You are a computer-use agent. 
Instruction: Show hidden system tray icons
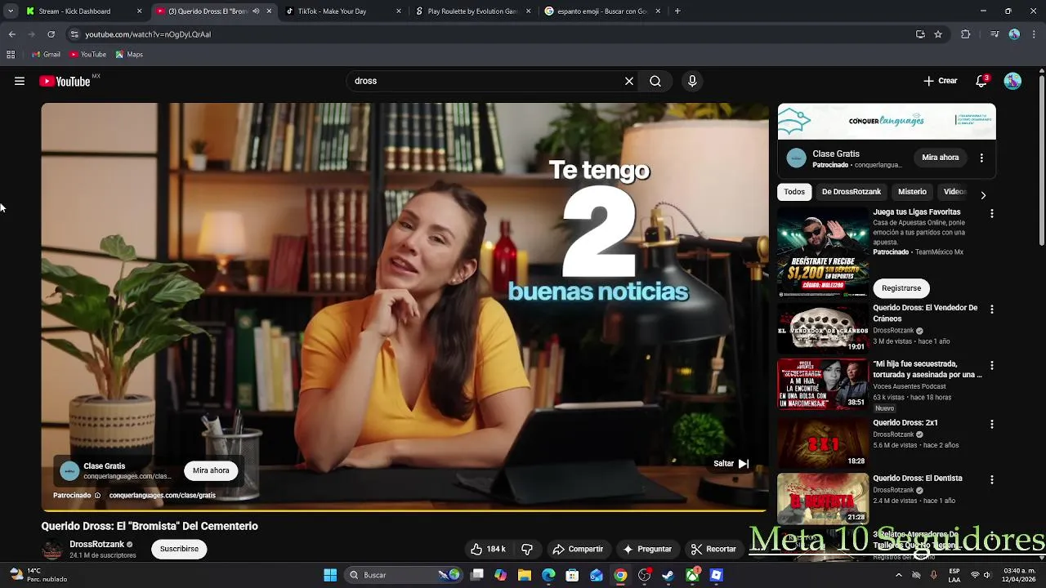tap(899, 575)
